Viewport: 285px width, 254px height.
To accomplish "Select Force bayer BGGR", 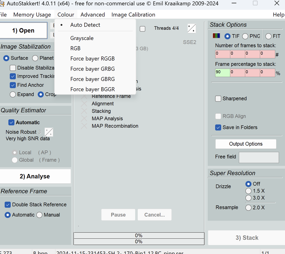I will pos(95,89).
